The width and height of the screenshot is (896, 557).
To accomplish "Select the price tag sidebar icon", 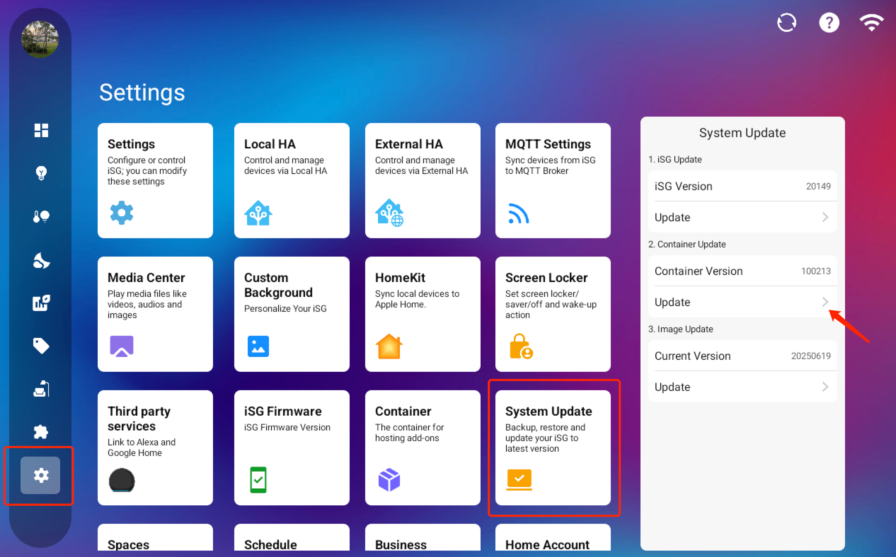I will click(41, 345).
